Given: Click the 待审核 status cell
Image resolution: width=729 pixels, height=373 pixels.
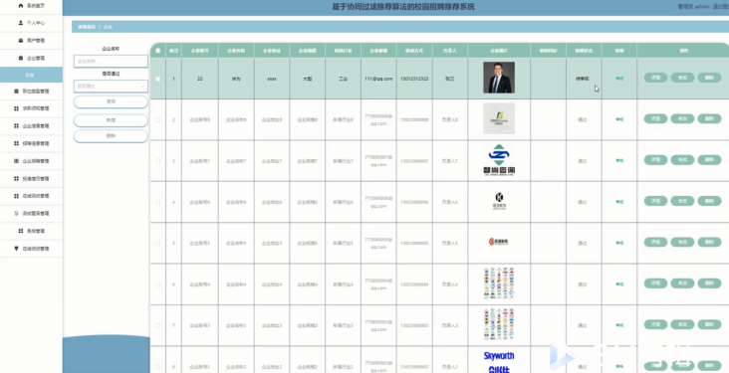Looking at the screenshot, I should pyautogui.click(x=584, y=79).
